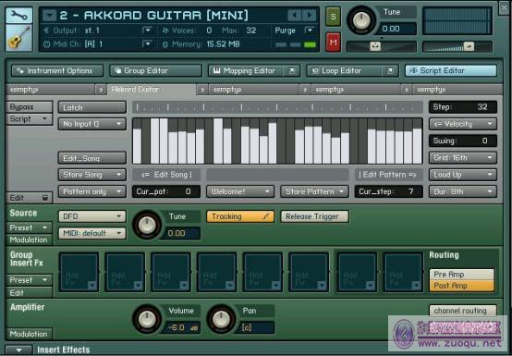Screen dimensions: 512x356
Task: Solo the instrument with the S button
Action: [x=333, y=17]
